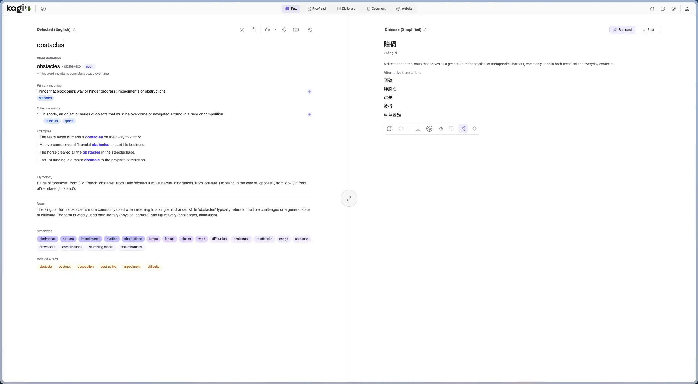Viewport: 698px width, 384px height.
Task: Open translation settings sliders icon
Action: (310, 30)
